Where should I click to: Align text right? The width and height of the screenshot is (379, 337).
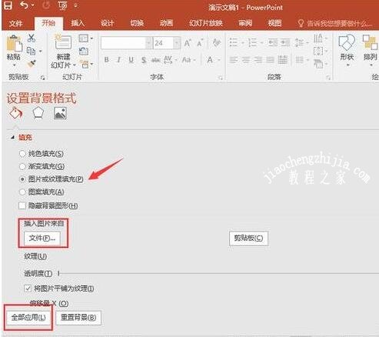(258, 60)
